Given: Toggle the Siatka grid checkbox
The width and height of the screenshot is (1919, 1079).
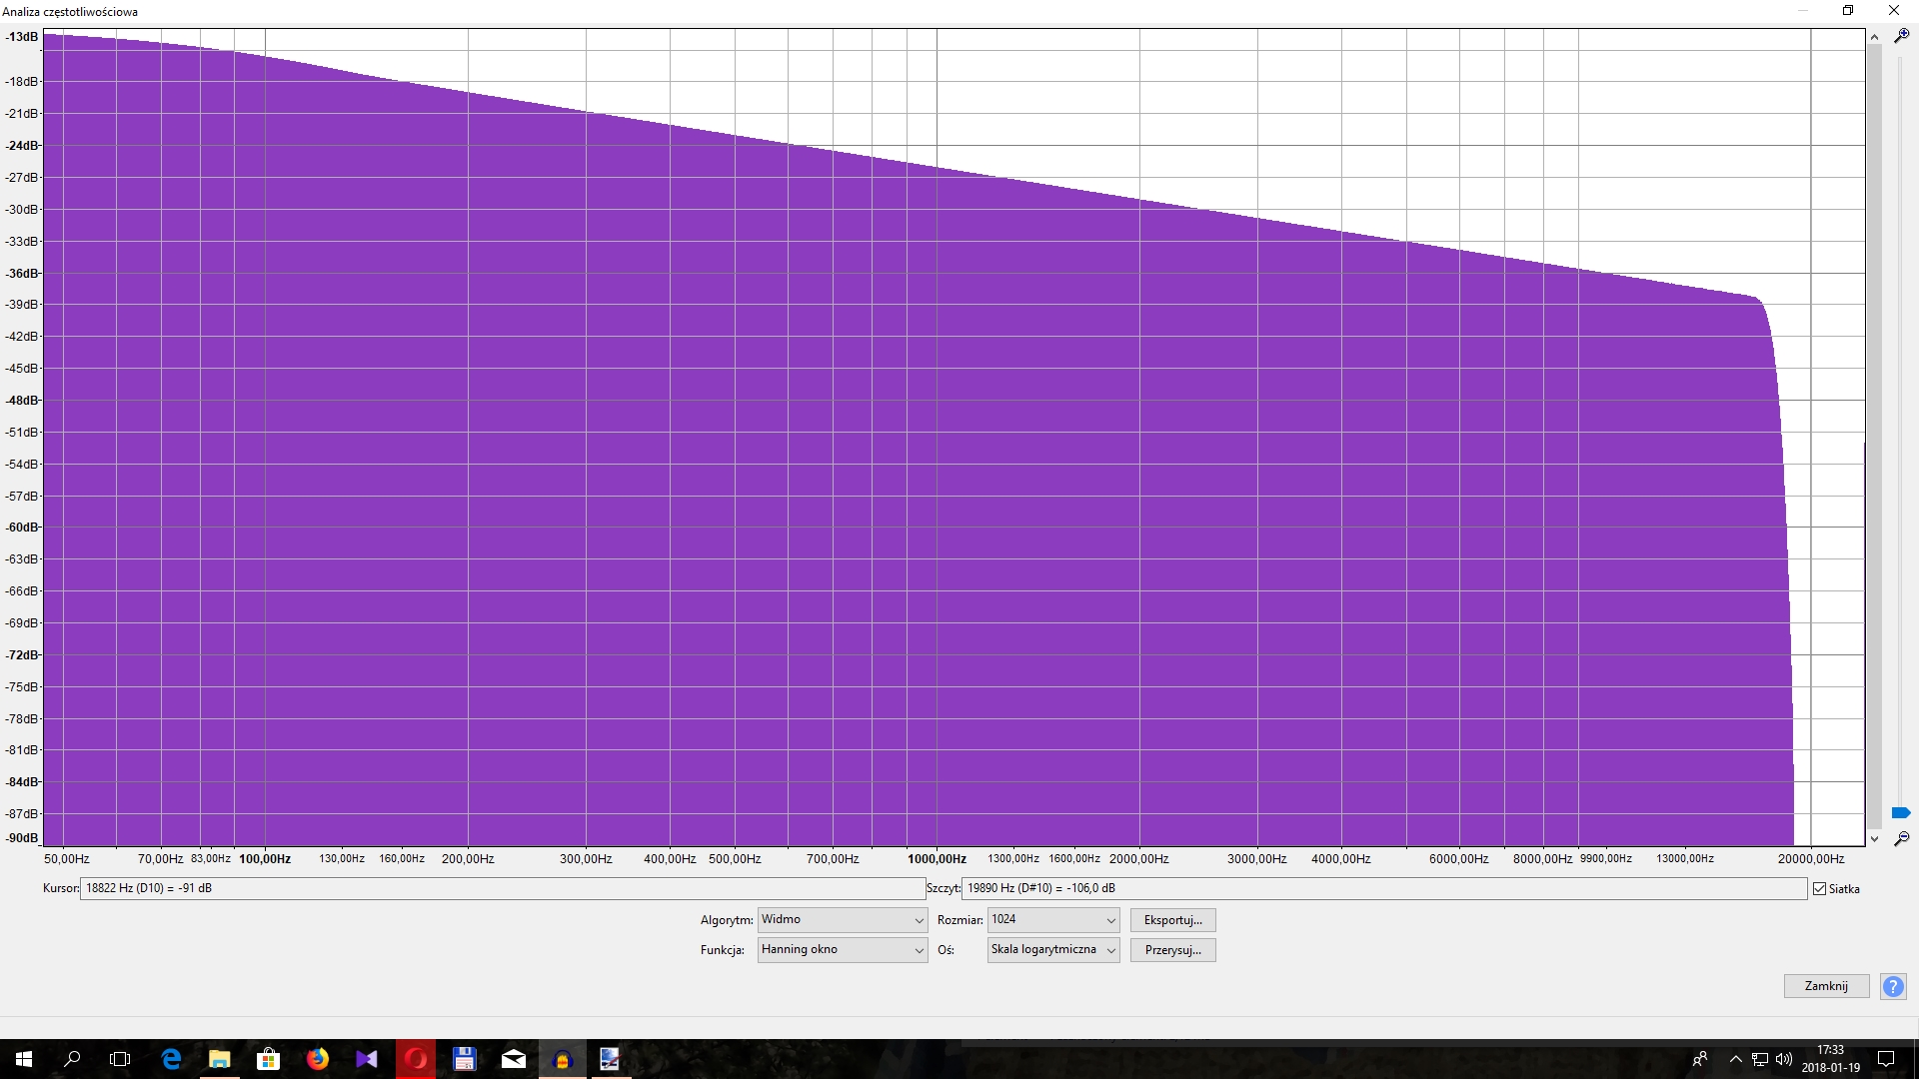Looking at the screenshot, I should (1819, 889).
